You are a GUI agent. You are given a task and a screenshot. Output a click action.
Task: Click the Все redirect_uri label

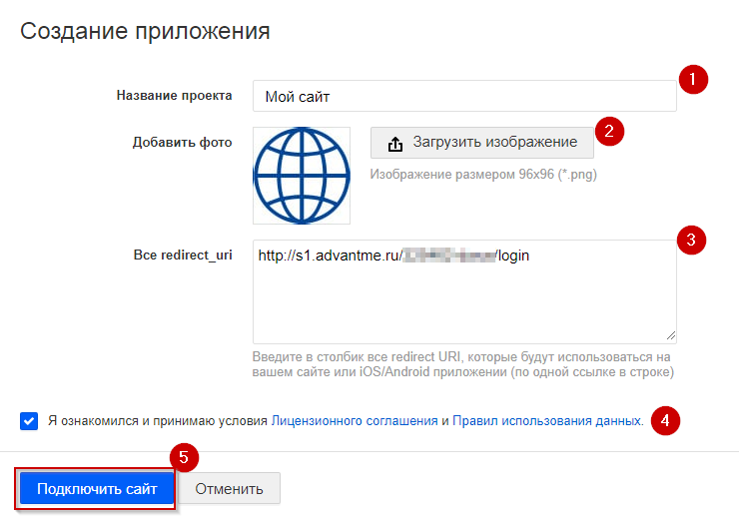pyautogui.click(x=183, y=256)
